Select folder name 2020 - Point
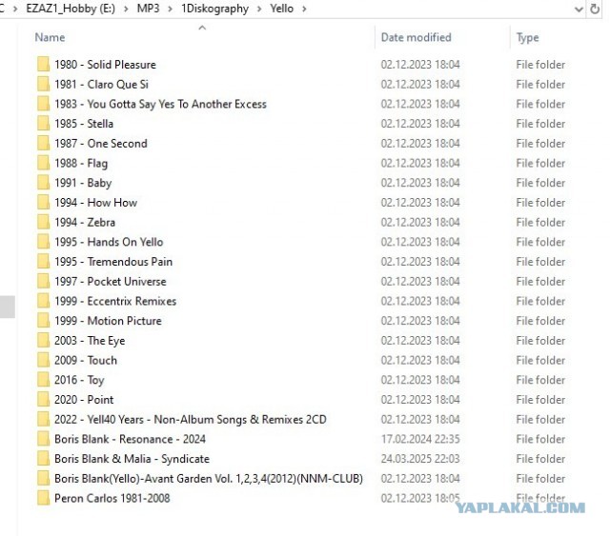 click(x=84, y=399)
